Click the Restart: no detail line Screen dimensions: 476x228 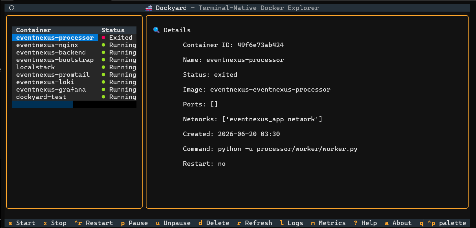tap(204, 164)
